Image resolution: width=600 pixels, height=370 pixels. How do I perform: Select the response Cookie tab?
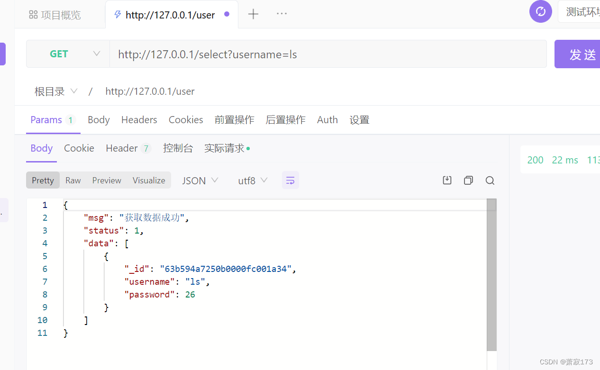click(x=79, y=148)
